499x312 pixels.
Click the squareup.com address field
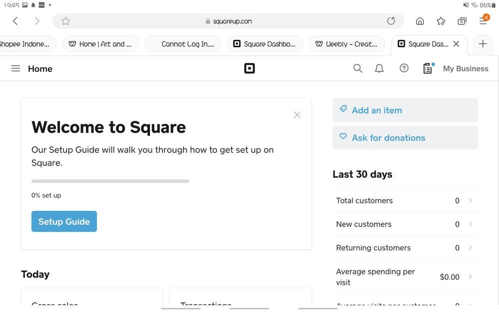pyautogui.click(x=228, y=21)
